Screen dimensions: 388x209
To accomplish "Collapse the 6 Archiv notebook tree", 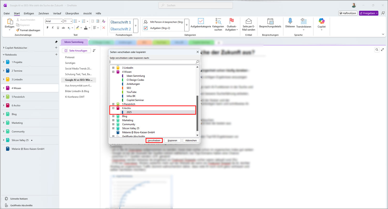I will (x=113, y=108).
